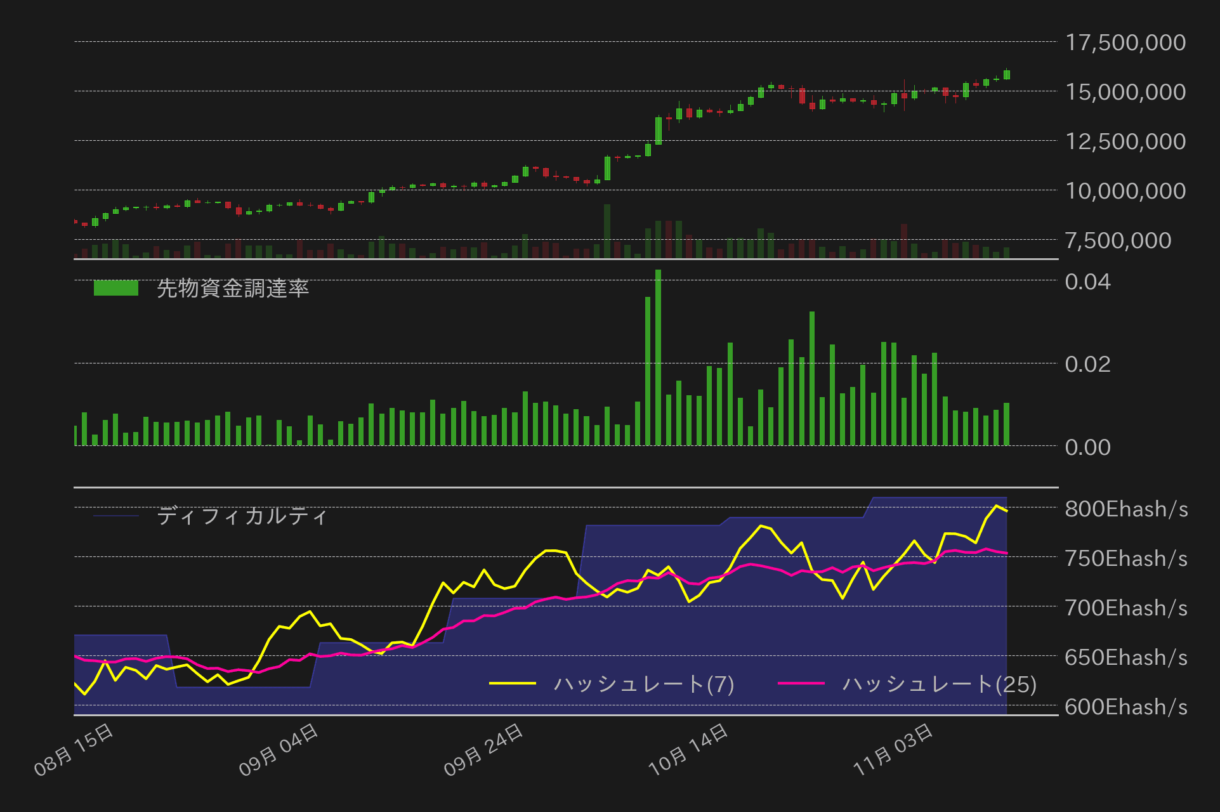Click the 800Ehash/s axis label
The width and height of the screenshot is (1220, 812).
click(1125, 509)
